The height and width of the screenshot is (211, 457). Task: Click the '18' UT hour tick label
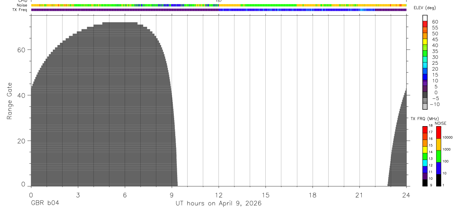[x=313, y=195]
